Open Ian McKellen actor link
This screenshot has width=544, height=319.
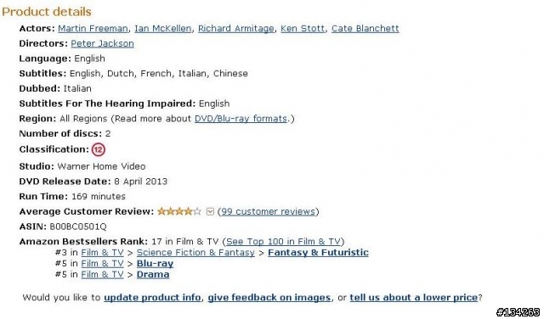pos(162,28)
